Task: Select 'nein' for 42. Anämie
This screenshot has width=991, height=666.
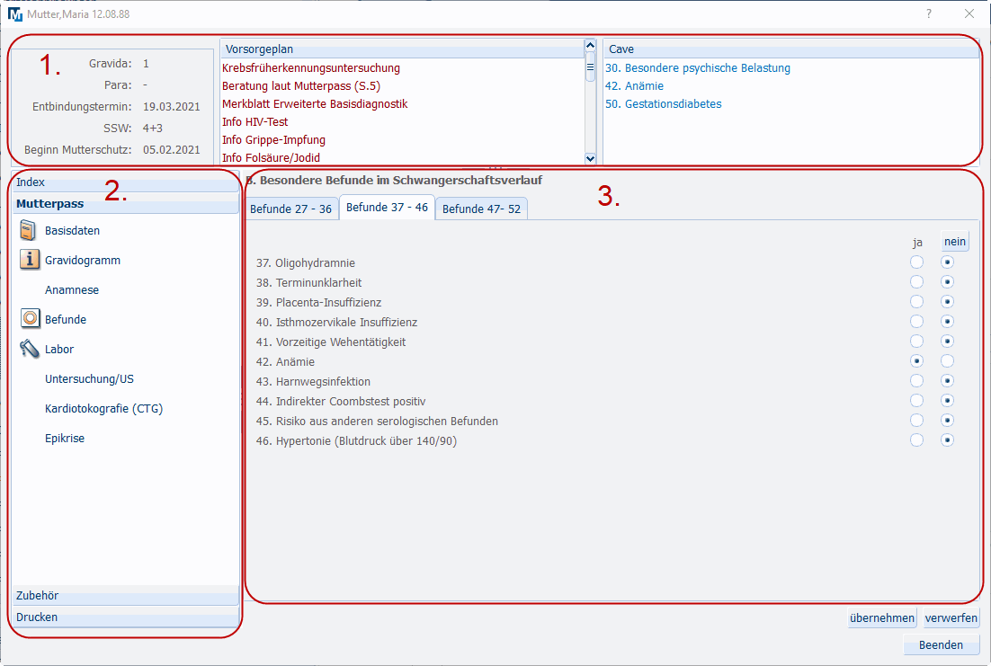Action: pos(947,360)
